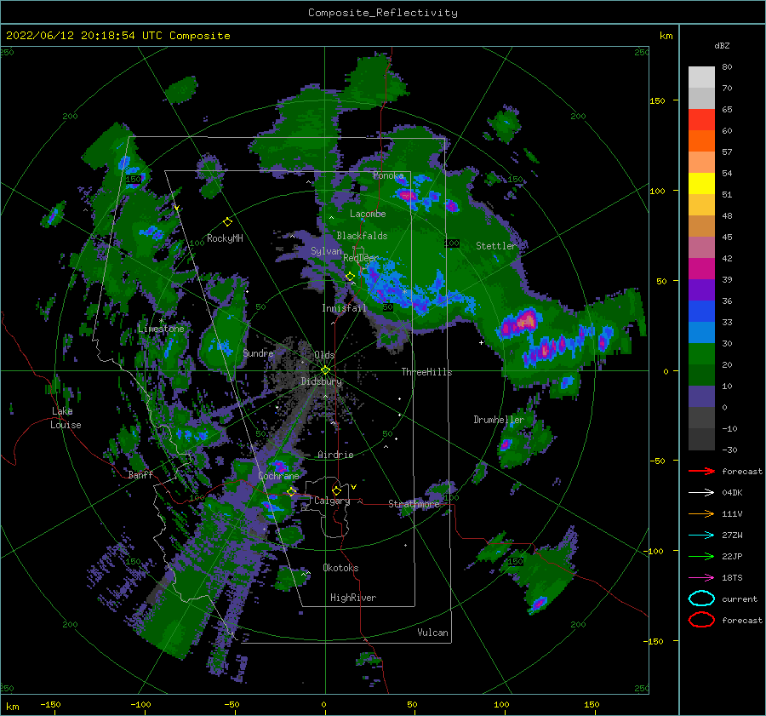Click the Lacombe town label
The height and width of the screenshot is (716, 766).
368,214
